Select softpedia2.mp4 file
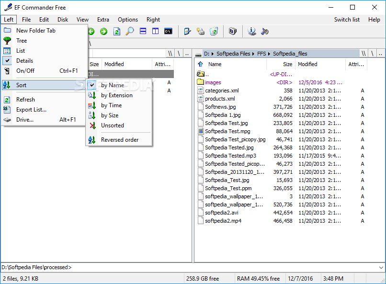 [x=223, y=221]
